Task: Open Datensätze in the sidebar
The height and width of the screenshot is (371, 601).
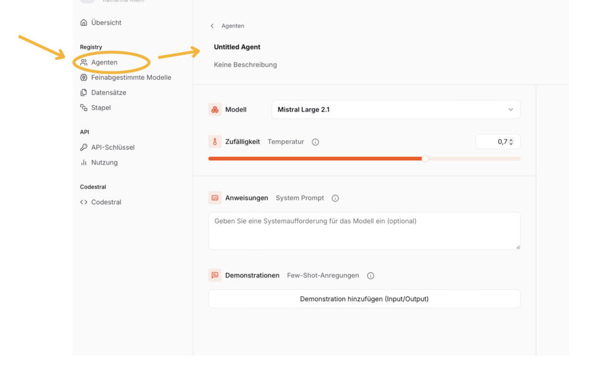Action: [109, 93]
